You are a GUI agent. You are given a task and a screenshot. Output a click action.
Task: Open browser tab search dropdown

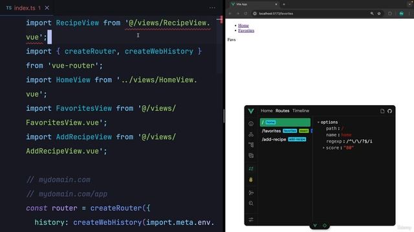point(410,4)
